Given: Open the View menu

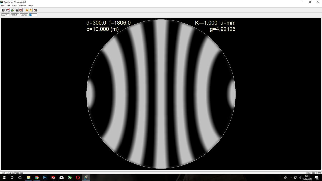Looking at the screenshot, I should pos(14,5).
